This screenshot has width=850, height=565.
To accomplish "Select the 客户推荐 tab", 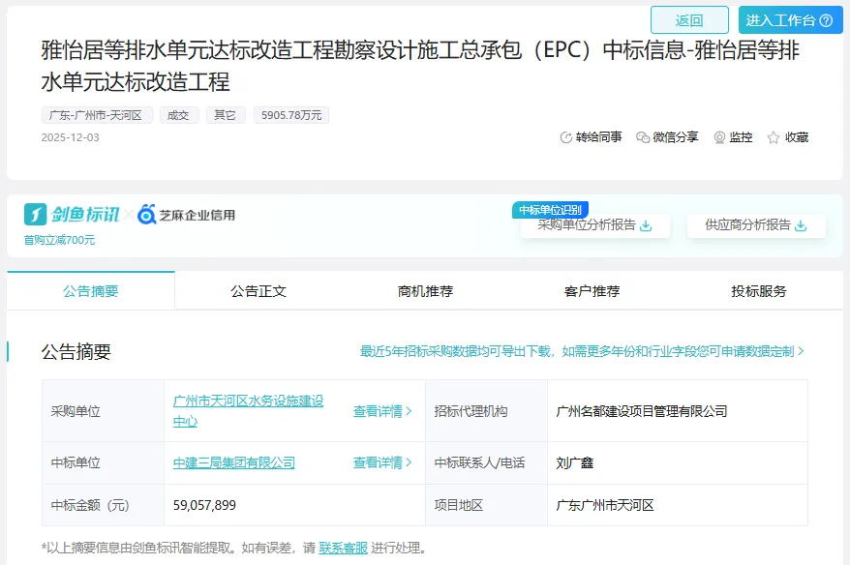I will tap(592, 291).
